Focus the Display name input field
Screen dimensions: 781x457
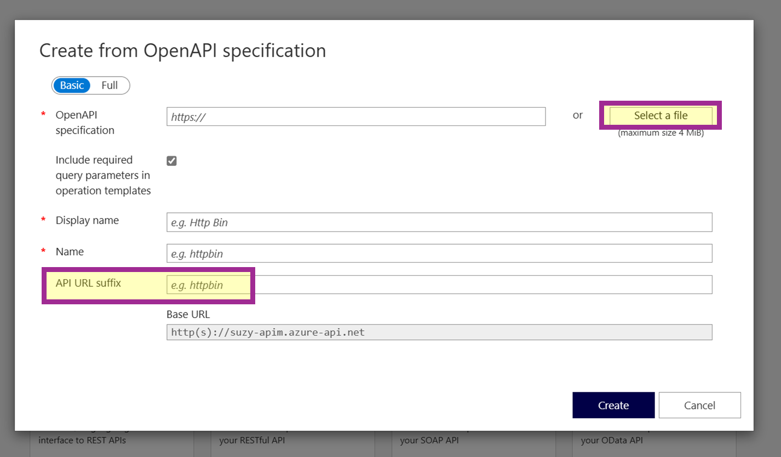(x=439, y=222)
